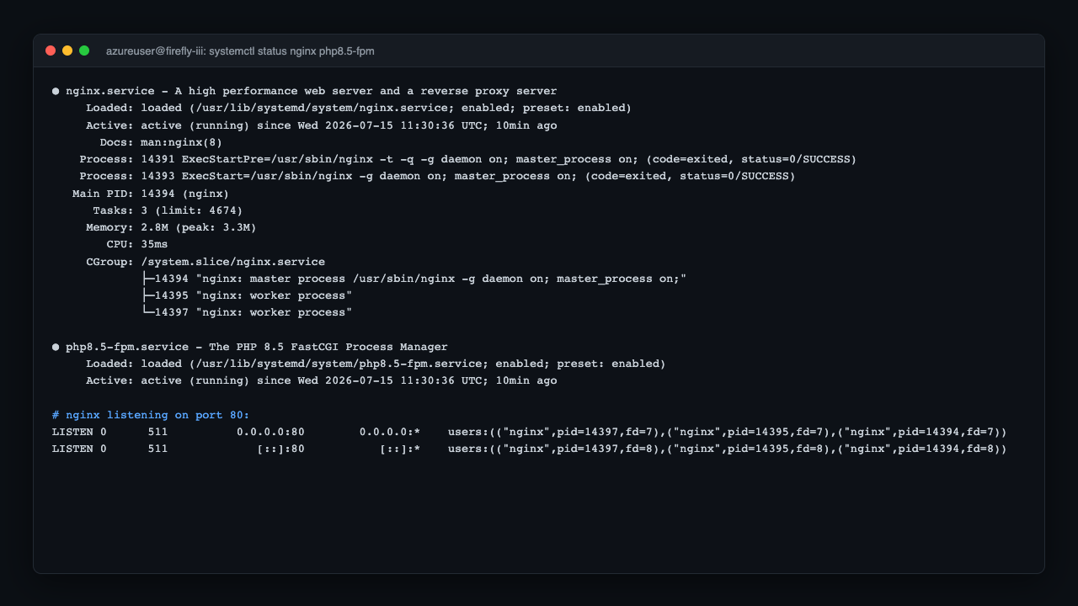
Task: Click nginx 'Active: active (running)' line
Action: pyautogui.click(x=322, y=125)
